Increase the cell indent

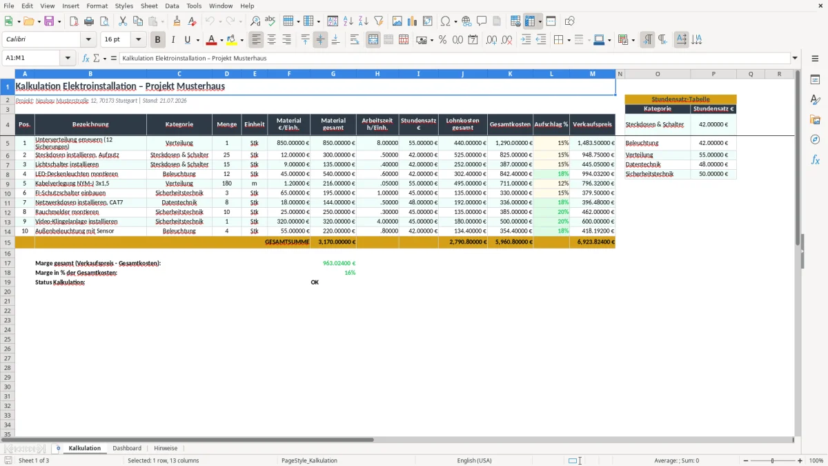[526, 40]
